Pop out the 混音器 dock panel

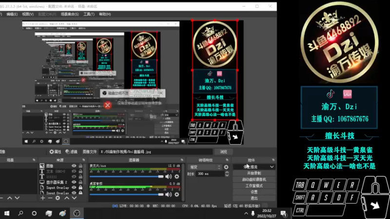coord(182,160)
